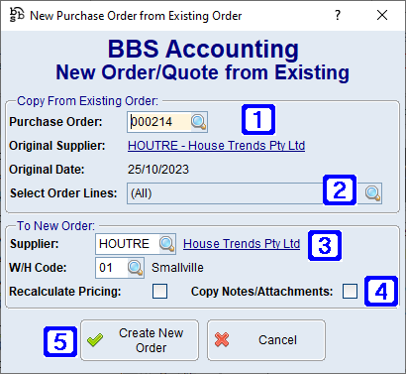Click the Smallville warehouse name text

pos(177,268)
